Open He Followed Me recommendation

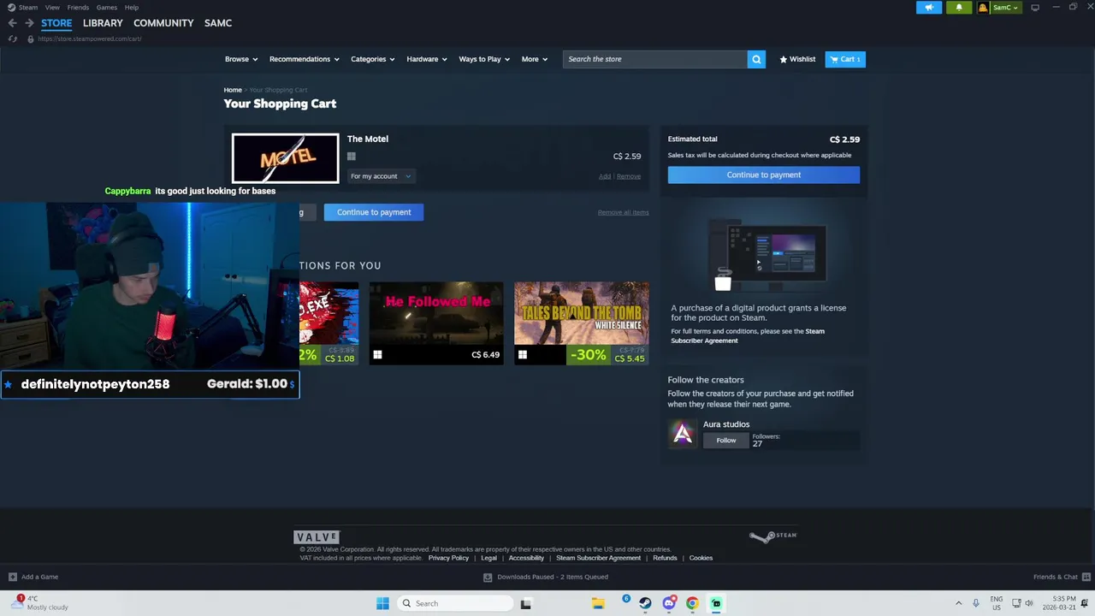[436, 323]
